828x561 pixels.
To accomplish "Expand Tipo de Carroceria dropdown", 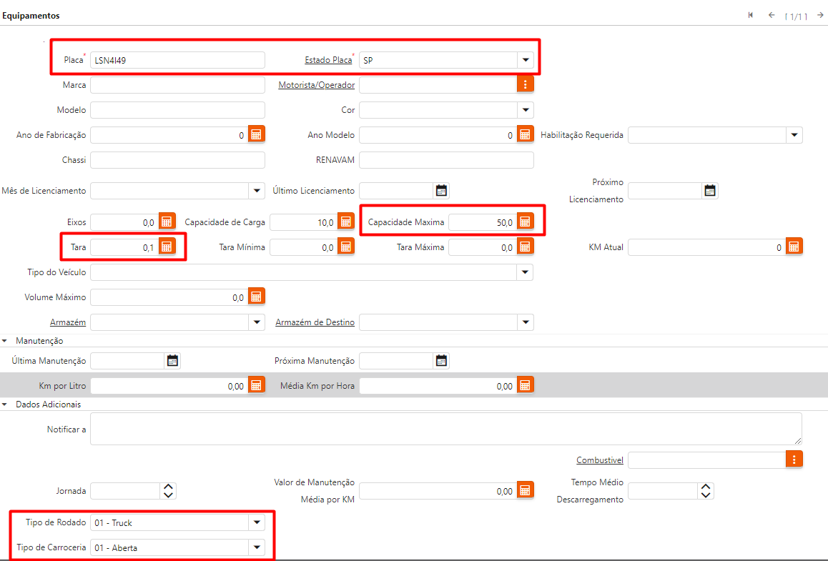I will (x=257, y=547).
